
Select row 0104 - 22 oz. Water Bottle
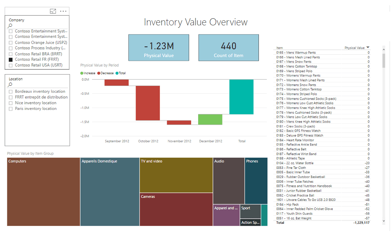pyautogui.click(x=322, y=163)
